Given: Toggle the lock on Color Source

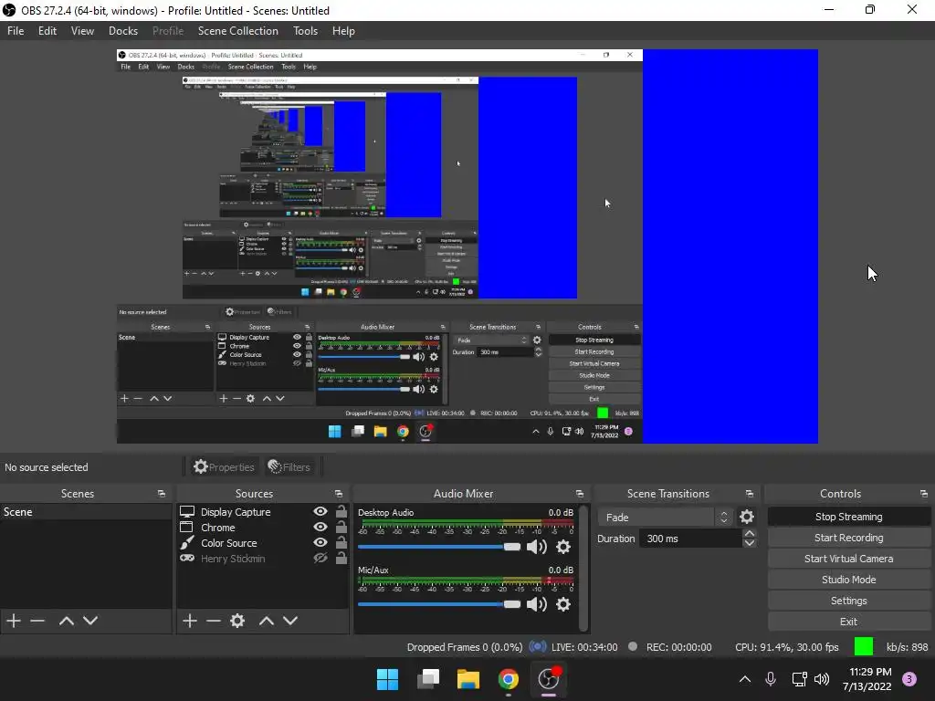Looking at the screenshot, I should (341, 542).
